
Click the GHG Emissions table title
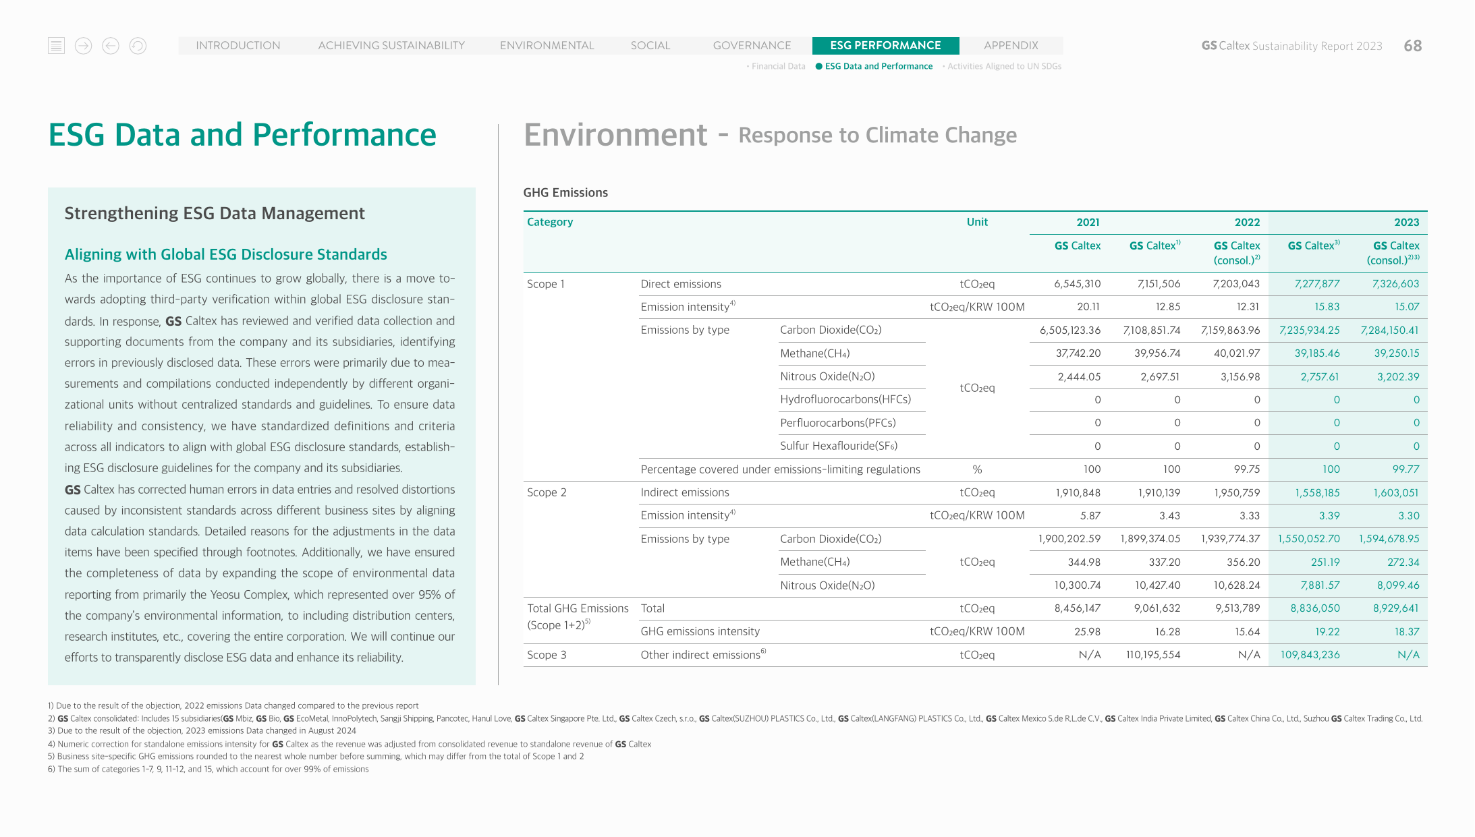point(565,192)
